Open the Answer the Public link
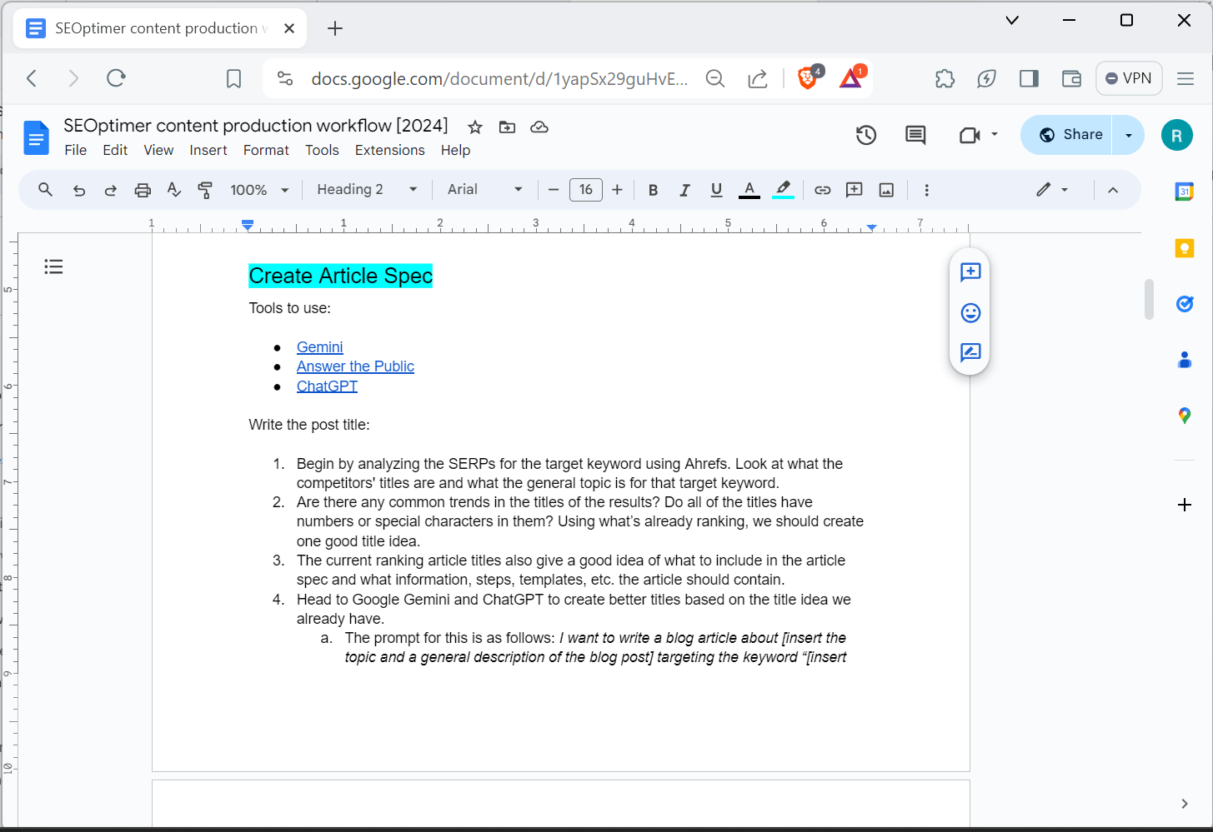This screenshot has width=1213, height=832. [355, 366]
